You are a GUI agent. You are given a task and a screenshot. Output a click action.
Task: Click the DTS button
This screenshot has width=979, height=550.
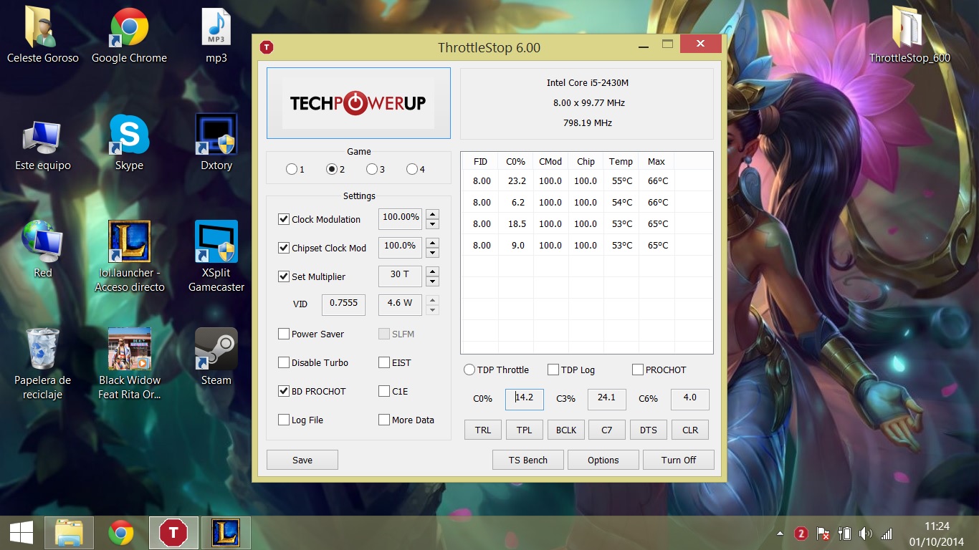(x=649, y=430)
